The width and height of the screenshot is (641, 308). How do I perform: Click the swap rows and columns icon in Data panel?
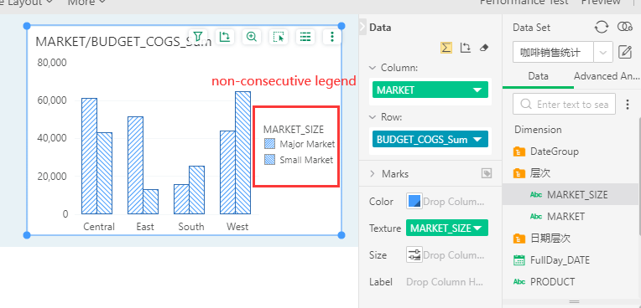point(465,49)
